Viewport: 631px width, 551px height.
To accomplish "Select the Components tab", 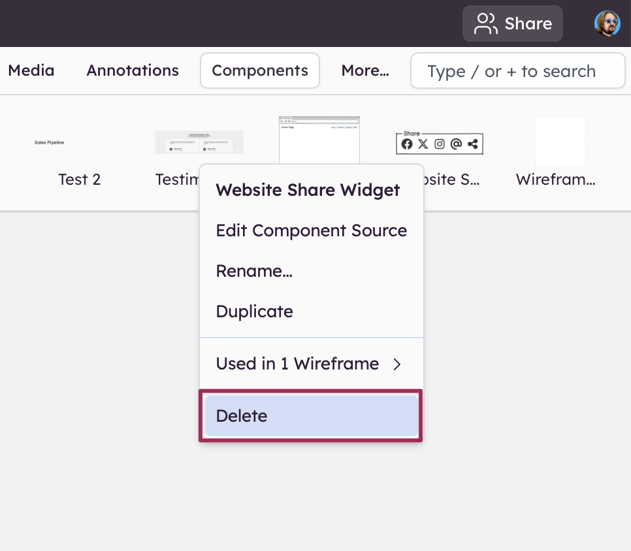I will [260, 71].
